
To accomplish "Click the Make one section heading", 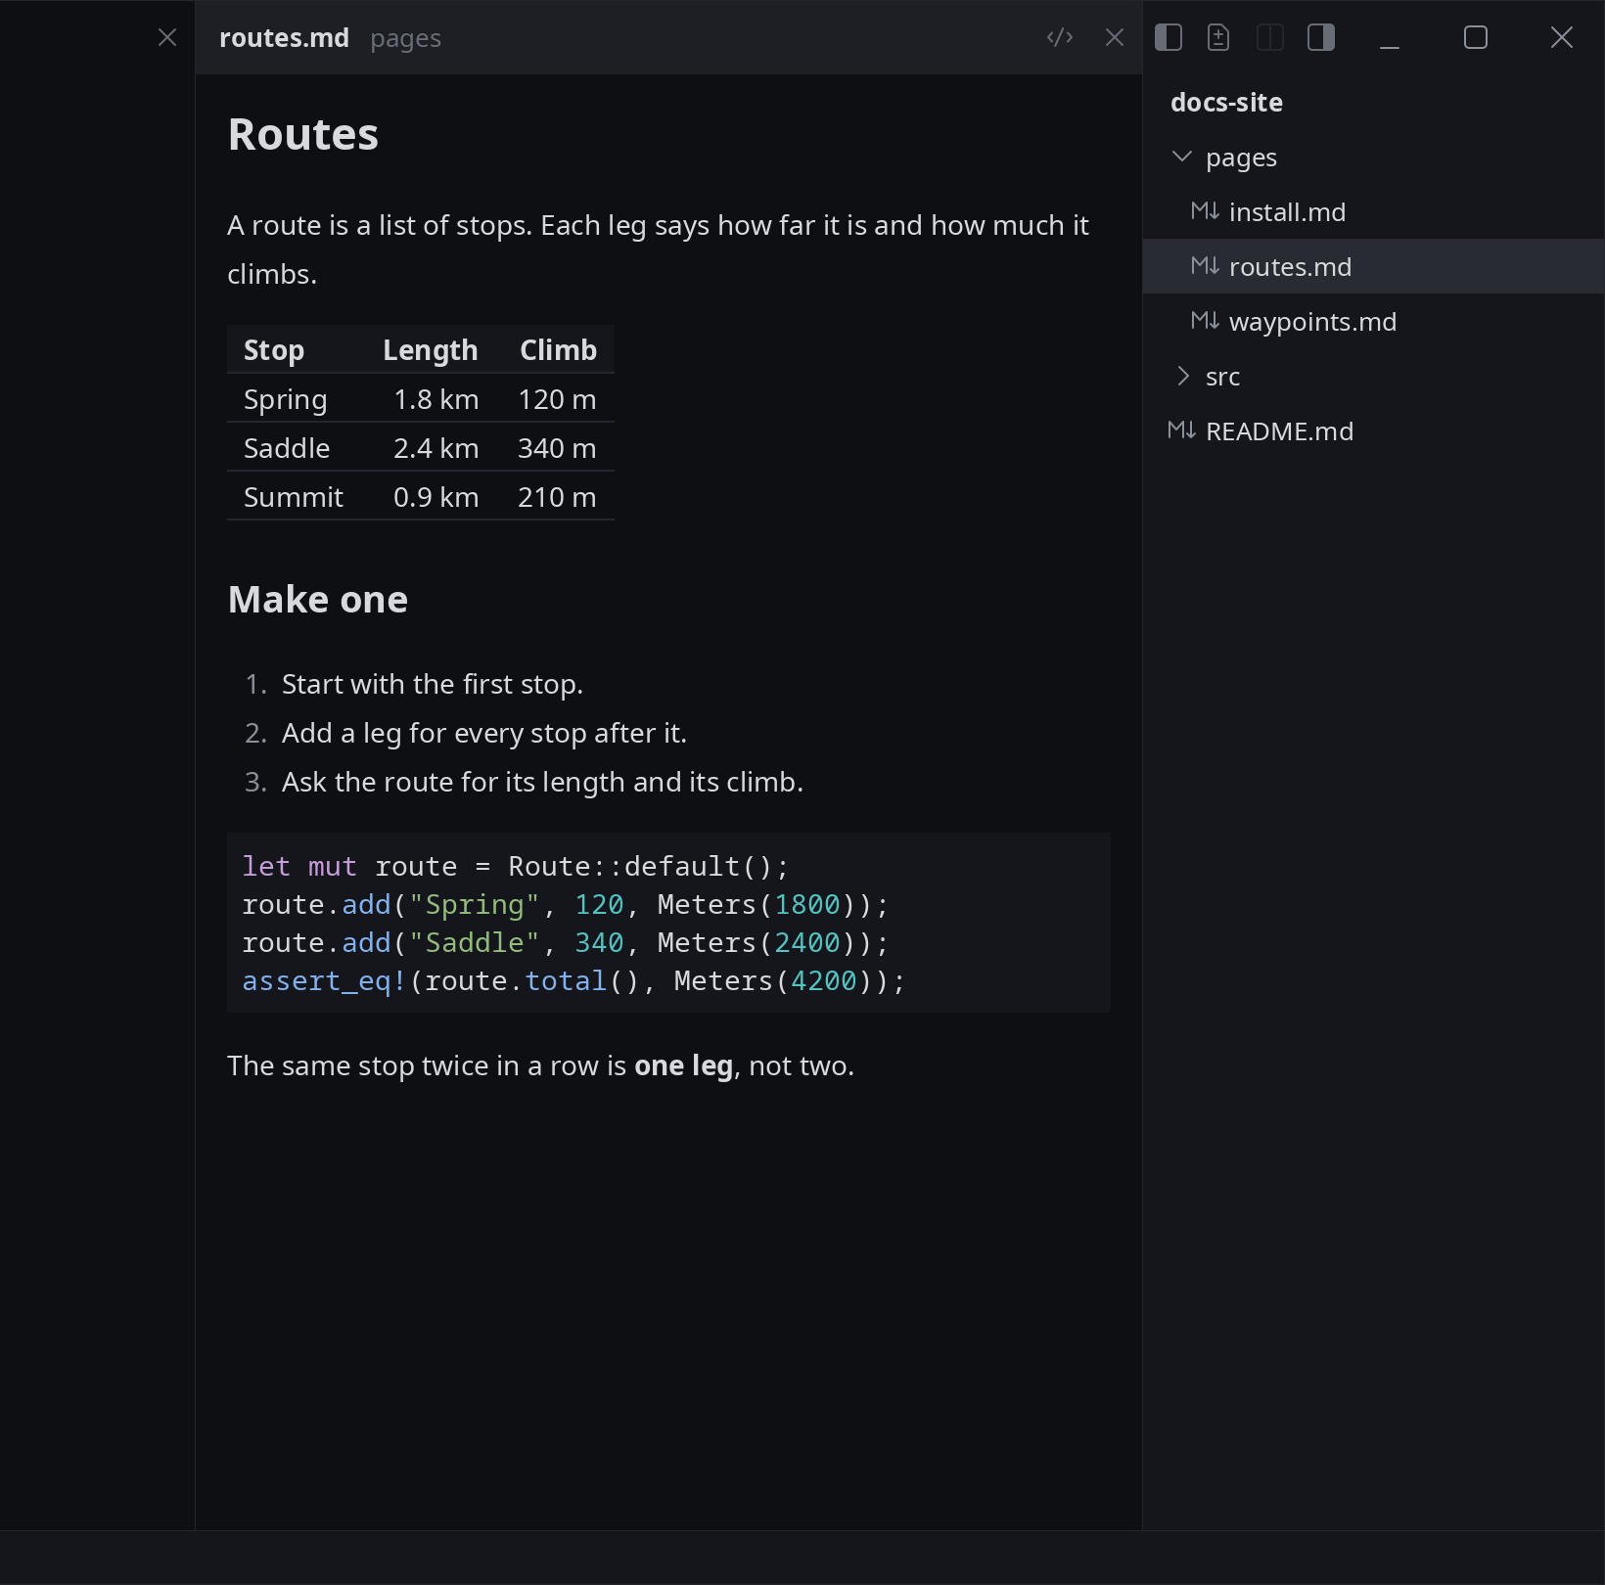I will pyautogui.click(x=318, y=599).
